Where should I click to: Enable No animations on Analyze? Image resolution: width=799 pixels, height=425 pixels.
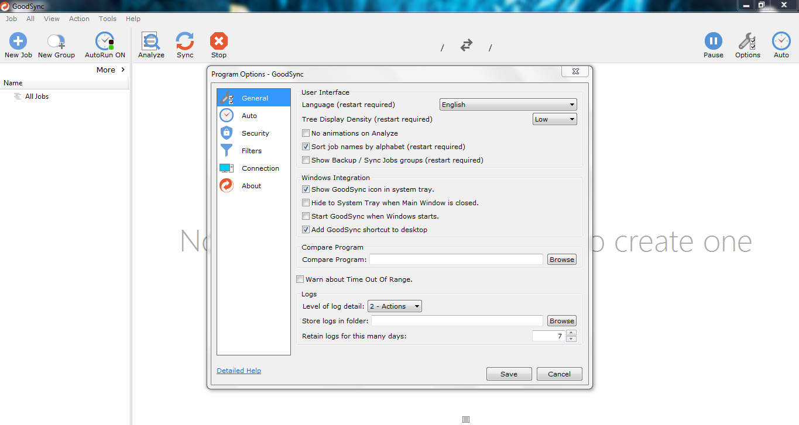pos(306,133)
